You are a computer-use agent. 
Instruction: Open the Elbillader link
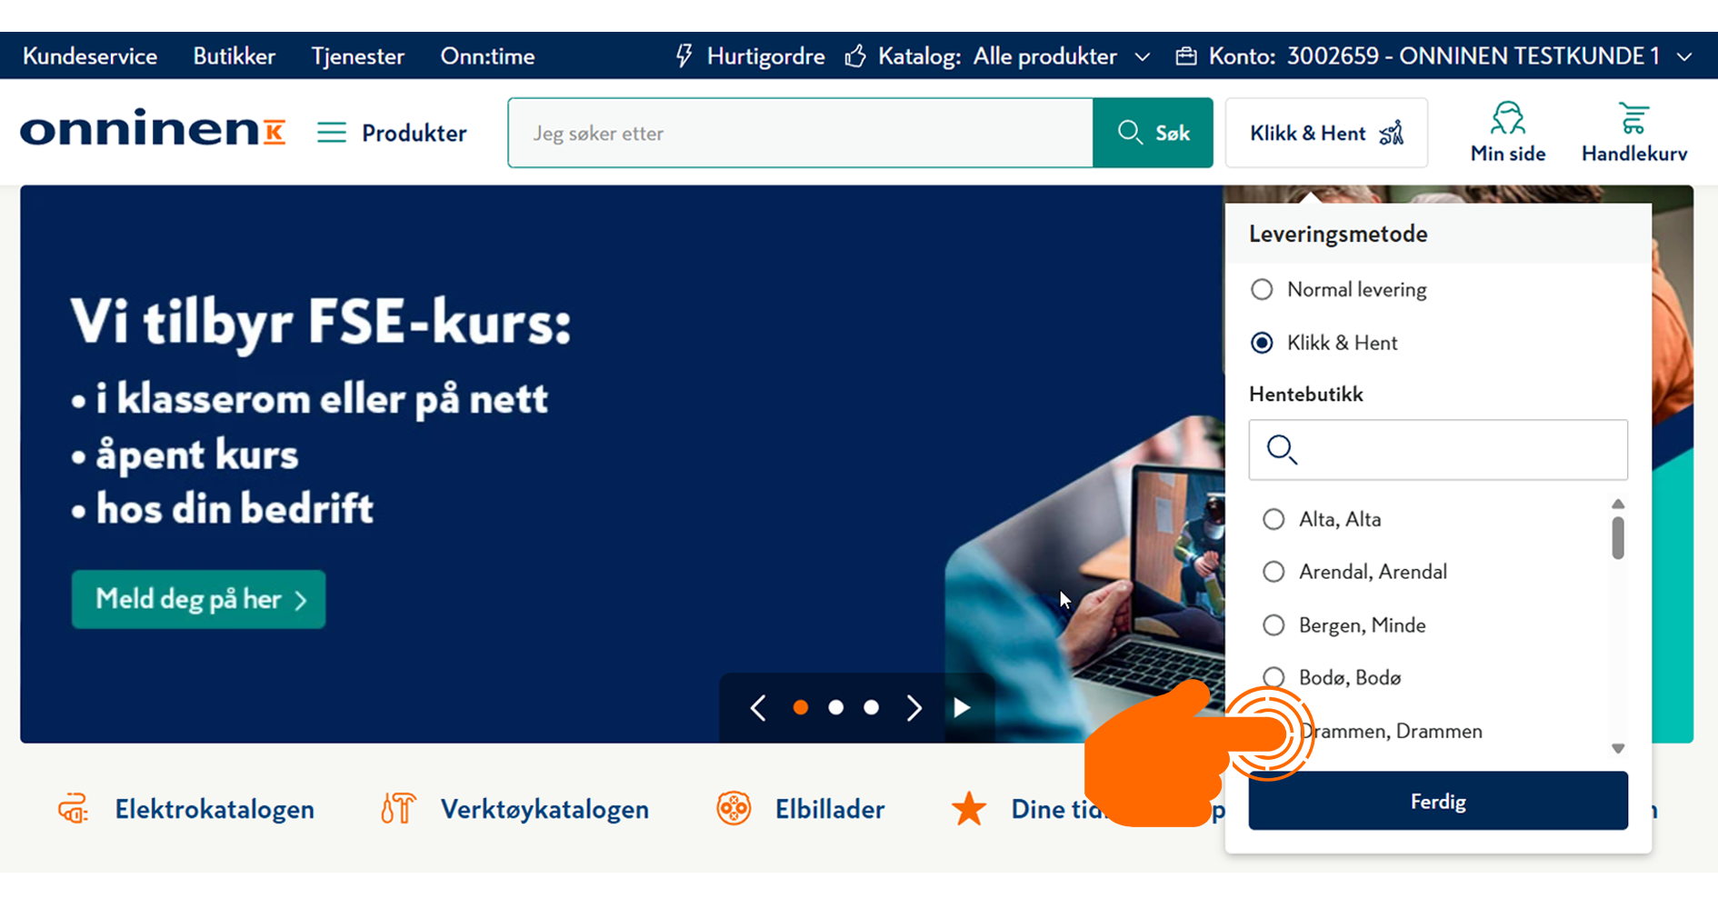[830, 809]
